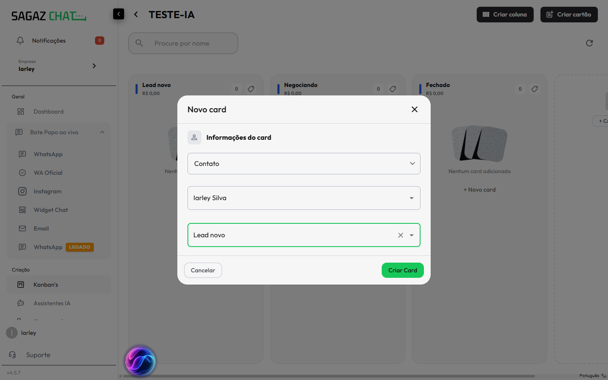Expand the Iarley Silva contact dropdown
This screenshot has height=380, width=608.
(x=412, y=198)
